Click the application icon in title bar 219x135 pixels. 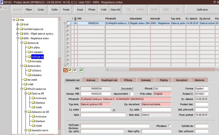pyautogui.click(x=2, y=2)
